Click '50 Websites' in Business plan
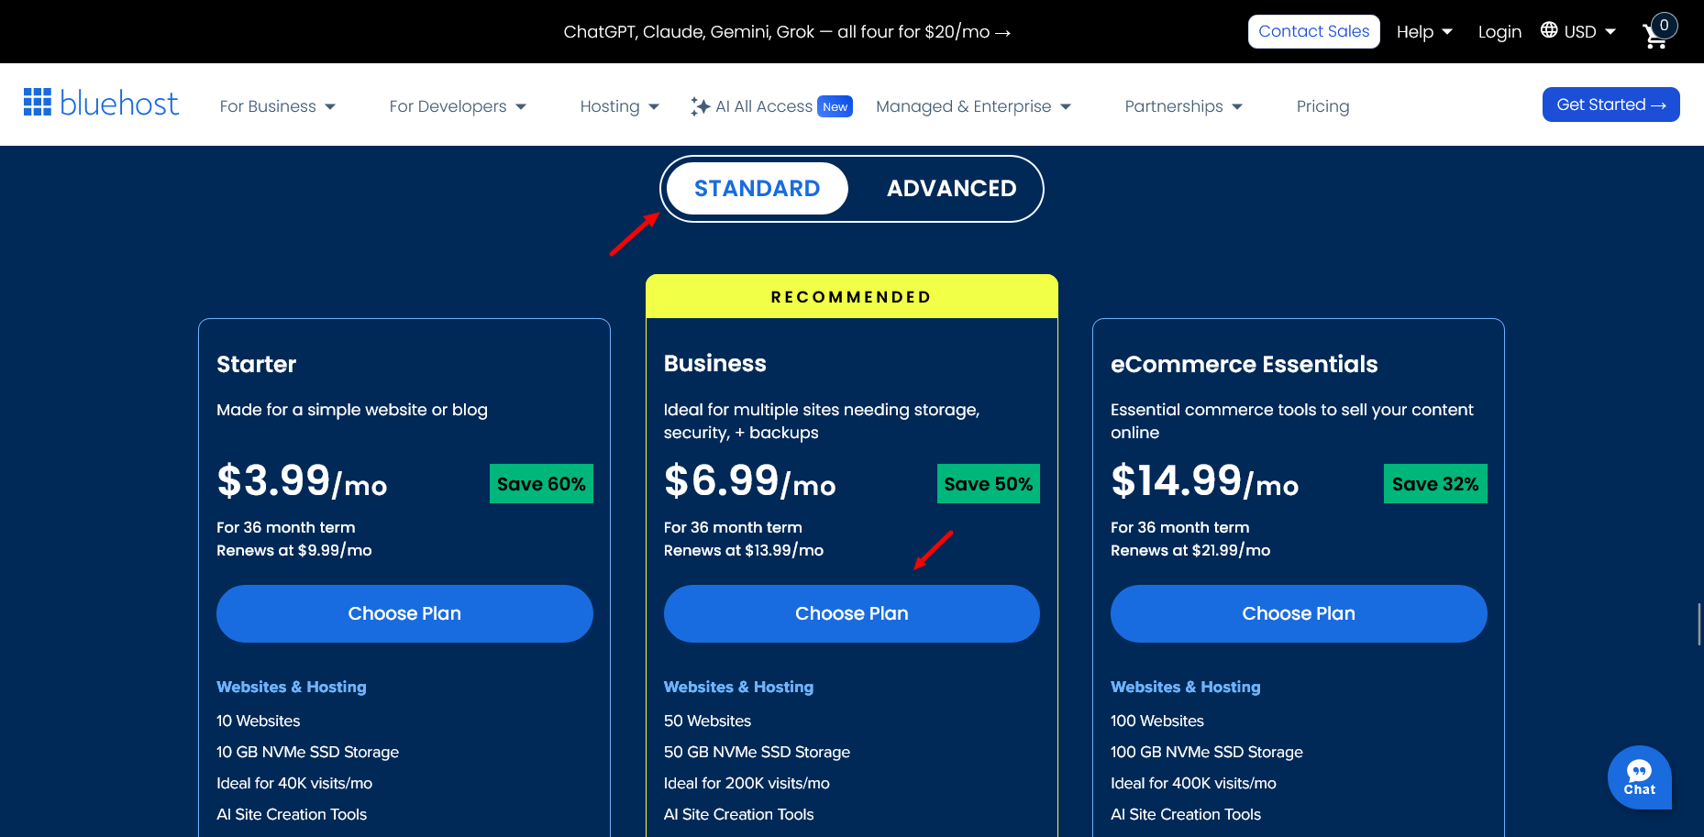This screenshot has height=837, width=1704. (707, 721)
